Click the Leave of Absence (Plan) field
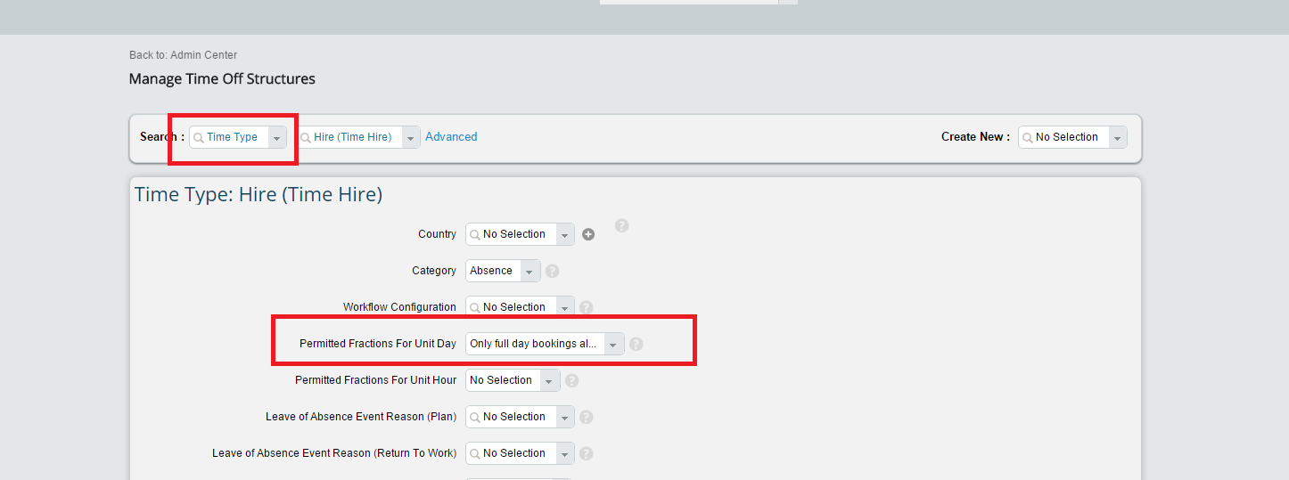The height and width of the screenshot is (480, 1289). click(x=520, y=417)
